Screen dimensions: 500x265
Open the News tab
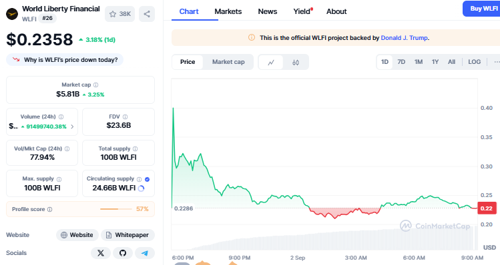coord(268,11)
